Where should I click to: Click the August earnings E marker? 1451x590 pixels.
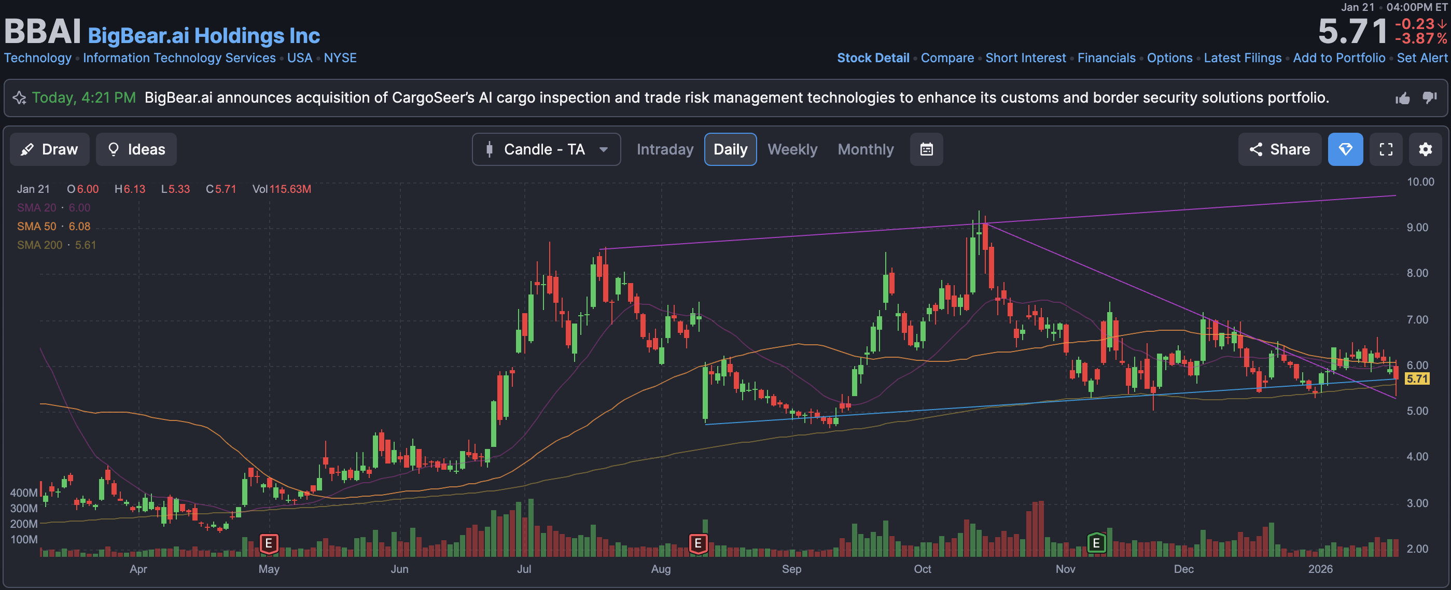pyautogui.click(x=698, y=543)
